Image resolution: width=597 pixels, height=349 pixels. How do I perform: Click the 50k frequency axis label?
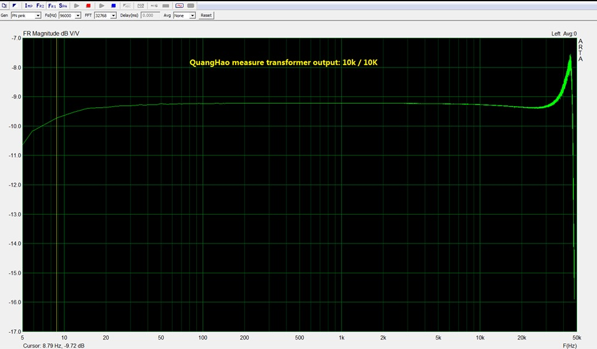577,338
